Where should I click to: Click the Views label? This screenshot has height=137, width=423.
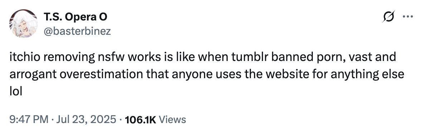tap(172, 119)
